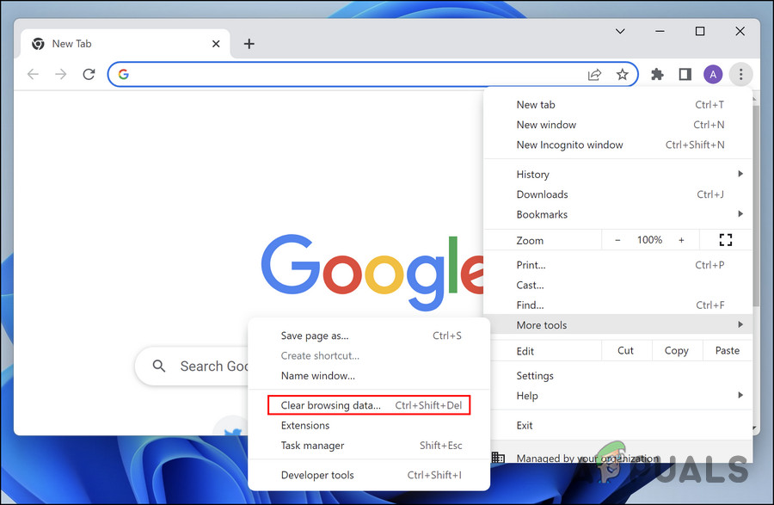Open the side panel icon
Viewport: 774px width, 505px height.
[x=685, y=75]
